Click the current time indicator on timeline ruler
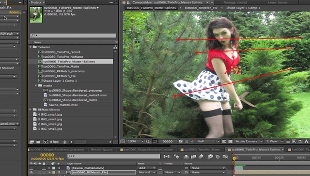Image resolution: width=310 pixels, height=176 pixels. click(234, 158)
